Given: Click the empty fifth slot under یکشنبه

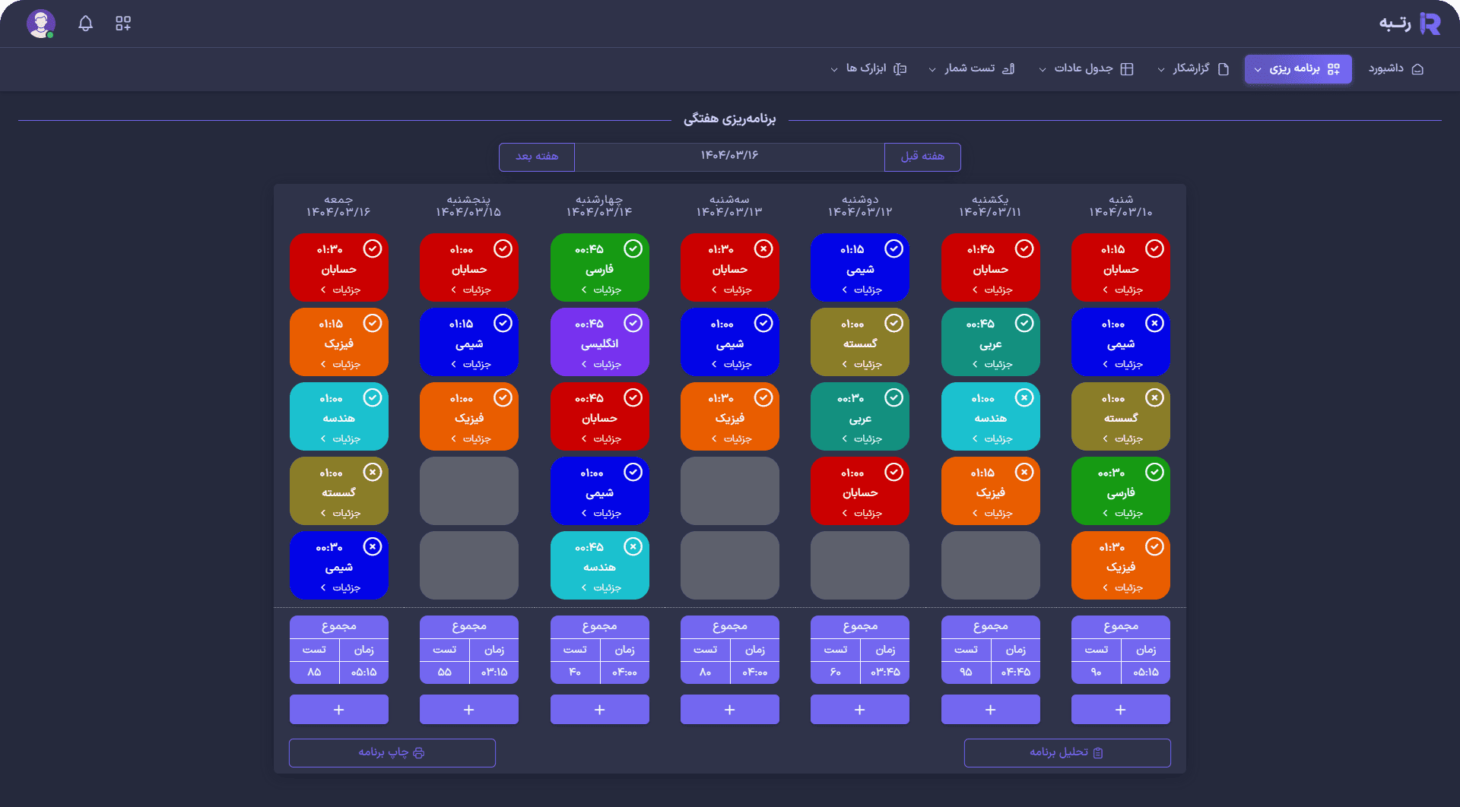Looking at the screenshot, I should (x=990, y=565).
